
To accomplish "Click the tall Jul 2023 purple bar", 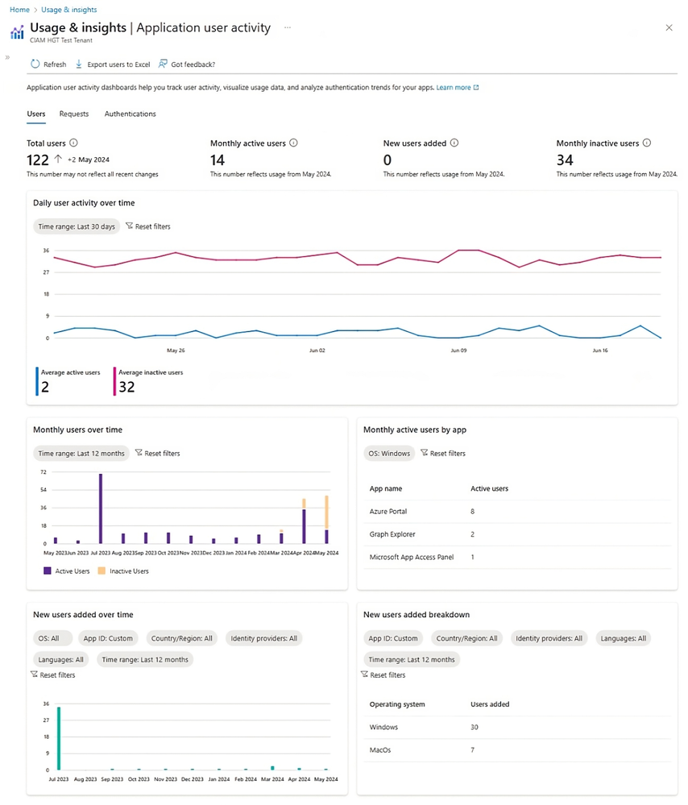I will tap(101, 508).
